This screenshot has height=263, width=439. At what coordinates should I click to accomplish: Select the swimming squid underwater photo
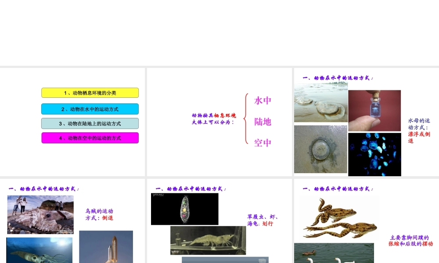[39, 250]
